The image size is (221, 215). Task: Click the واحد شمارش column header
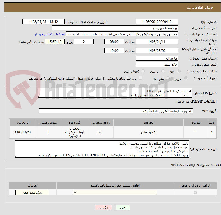coord(101,123)
